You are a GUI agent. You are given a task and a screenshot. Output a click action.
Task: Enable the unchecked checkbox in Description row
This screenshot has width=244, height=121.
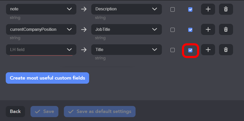[x=173, y=9]
